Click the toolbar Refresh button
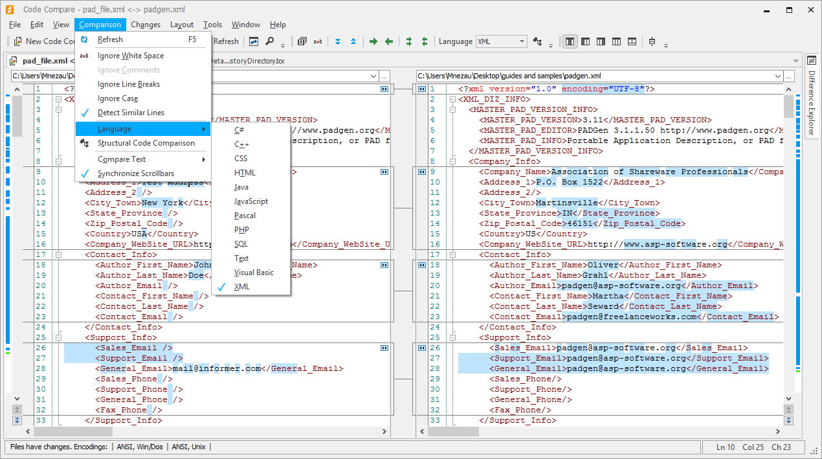 (x=227, y=41)
